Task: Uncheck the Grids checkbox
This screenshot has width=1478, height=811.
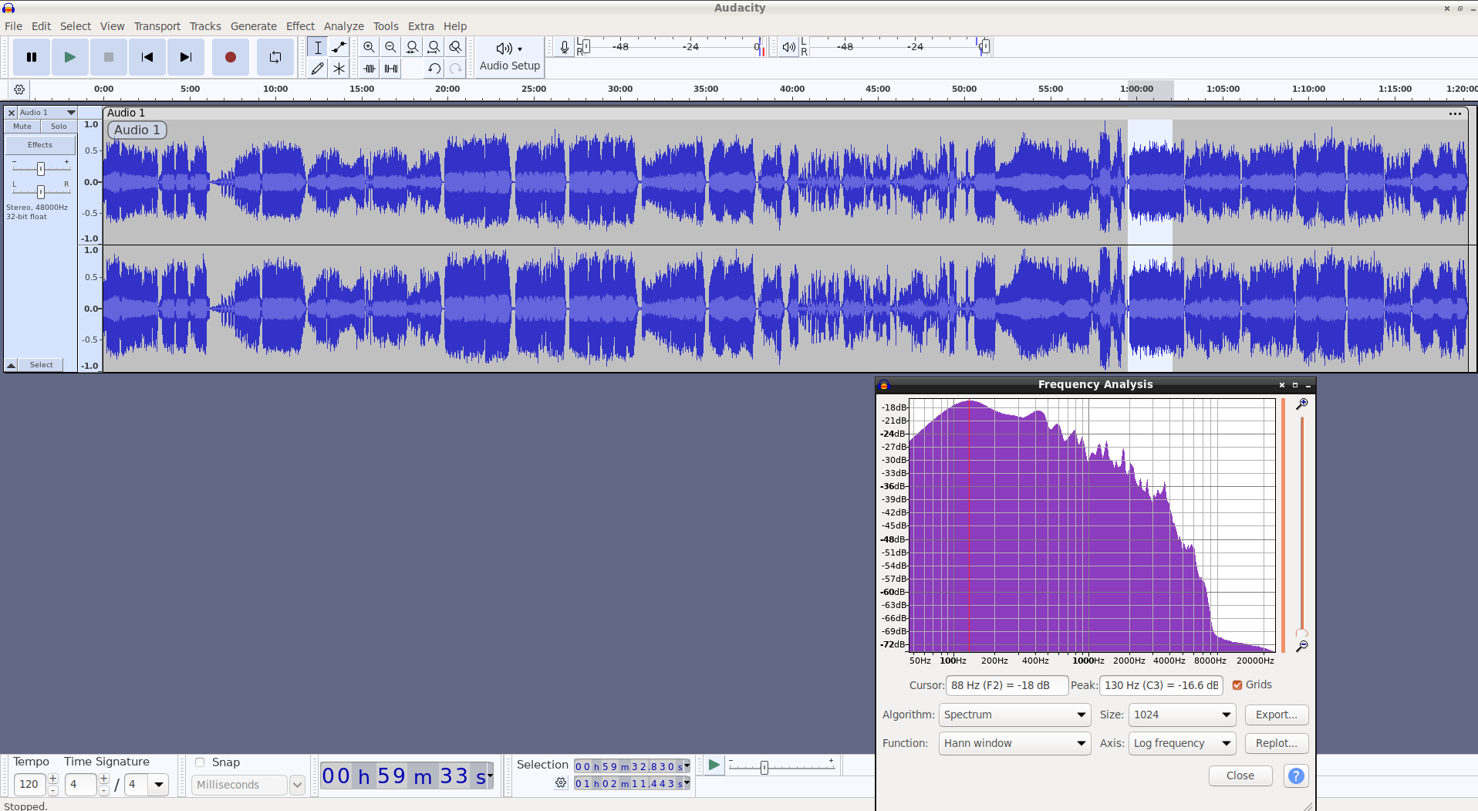Action: (1237, 685)
